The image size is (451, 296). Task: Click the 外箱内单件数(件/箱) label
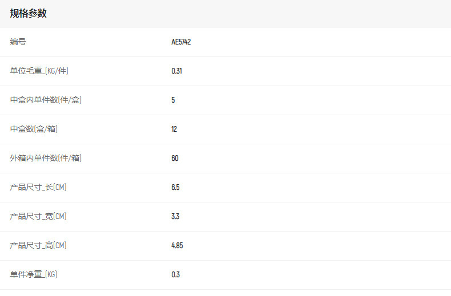click(46, 158)
